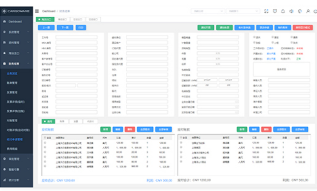Viewport: 317px width, 191px height.
Task: Check the first row in the receivables table
Action: click(x=45, y=143)
